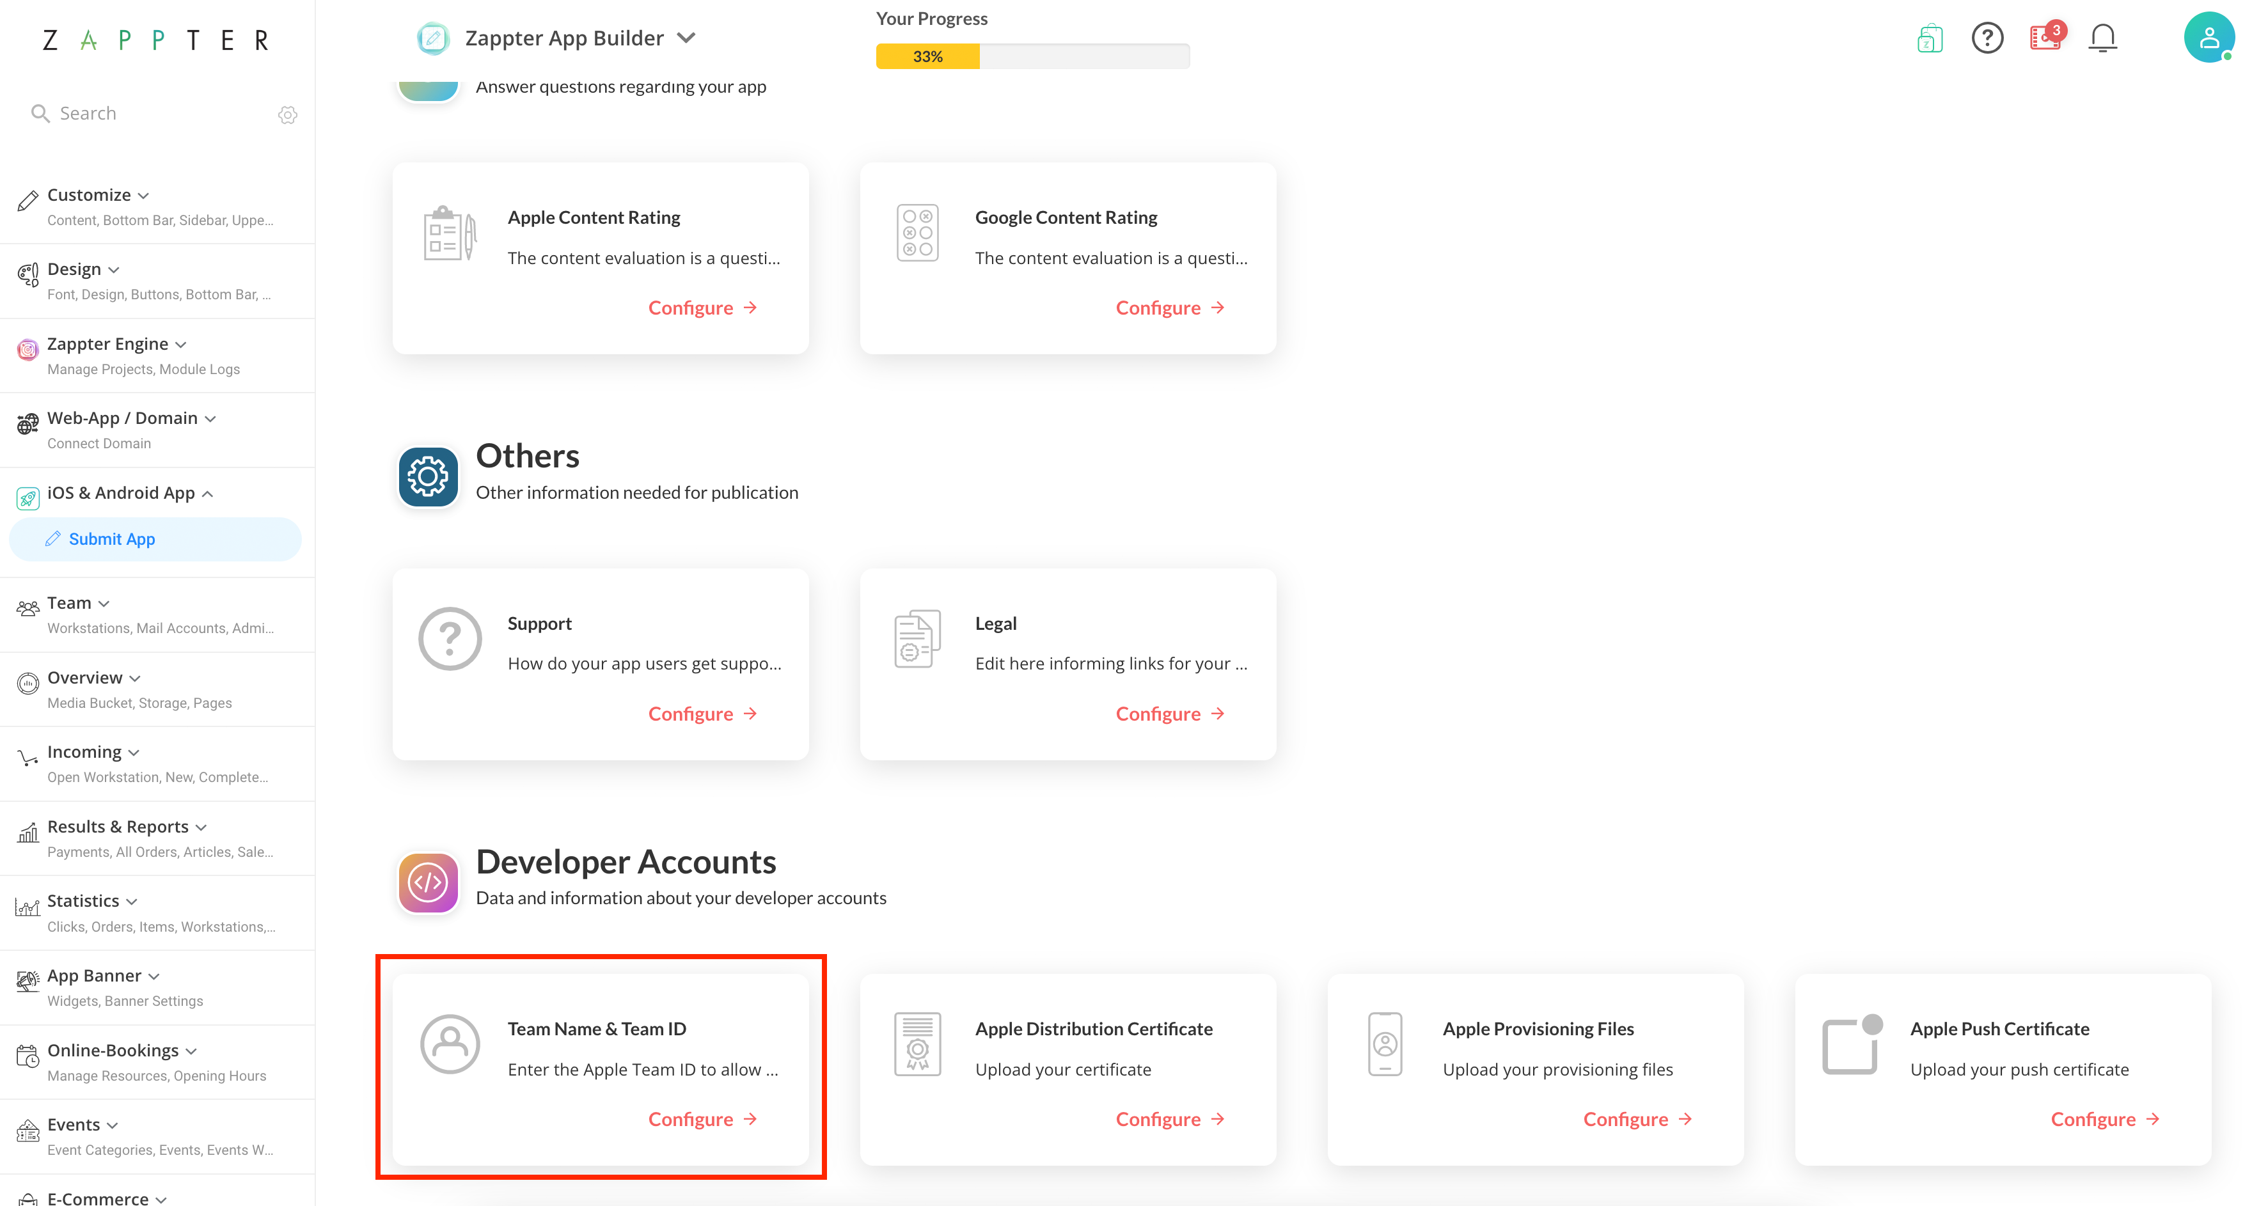Click the 33% progress bar
This screenshot has height=1206, width=2268.
click(x=1033, y=56)
